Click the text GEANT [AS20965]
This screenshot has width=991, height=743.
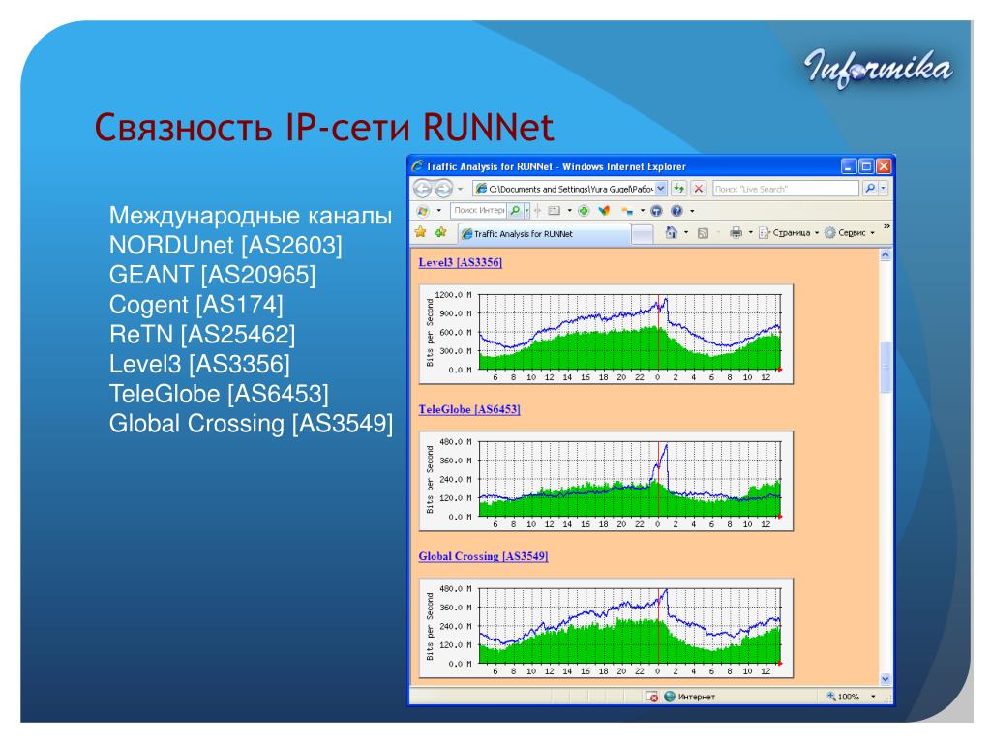click(x=212, y=275)
